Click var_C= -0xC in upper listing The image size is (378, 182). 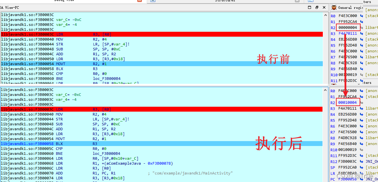point(68,20)
